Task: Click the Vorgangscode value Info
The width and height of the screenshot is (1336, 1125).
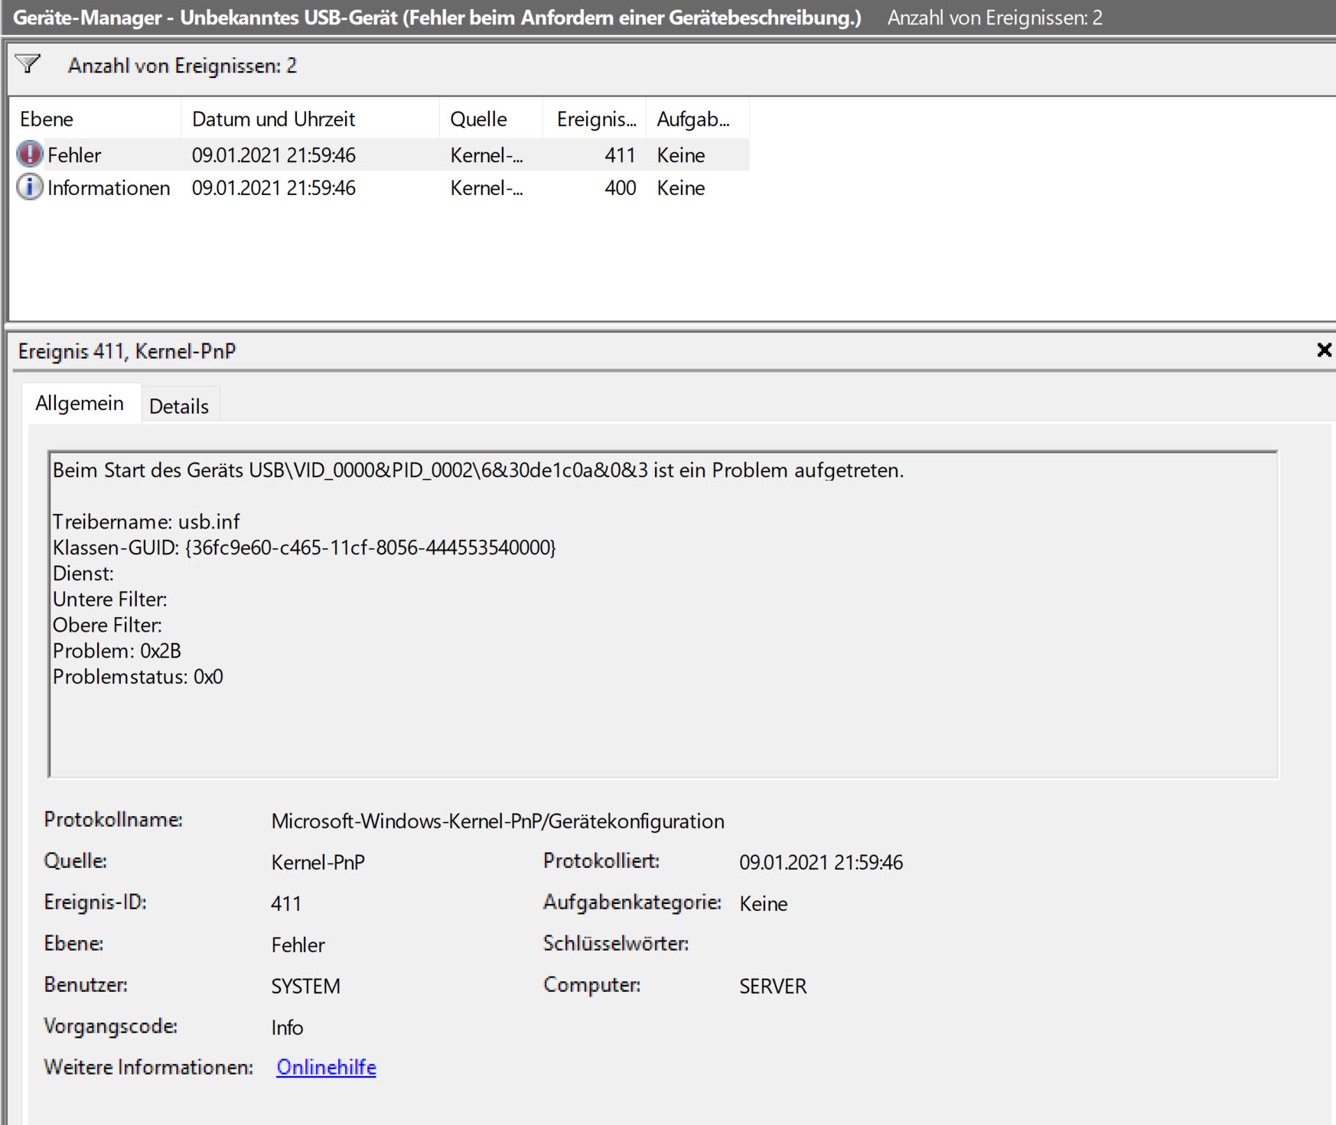Action: [x=287, y=1027]
